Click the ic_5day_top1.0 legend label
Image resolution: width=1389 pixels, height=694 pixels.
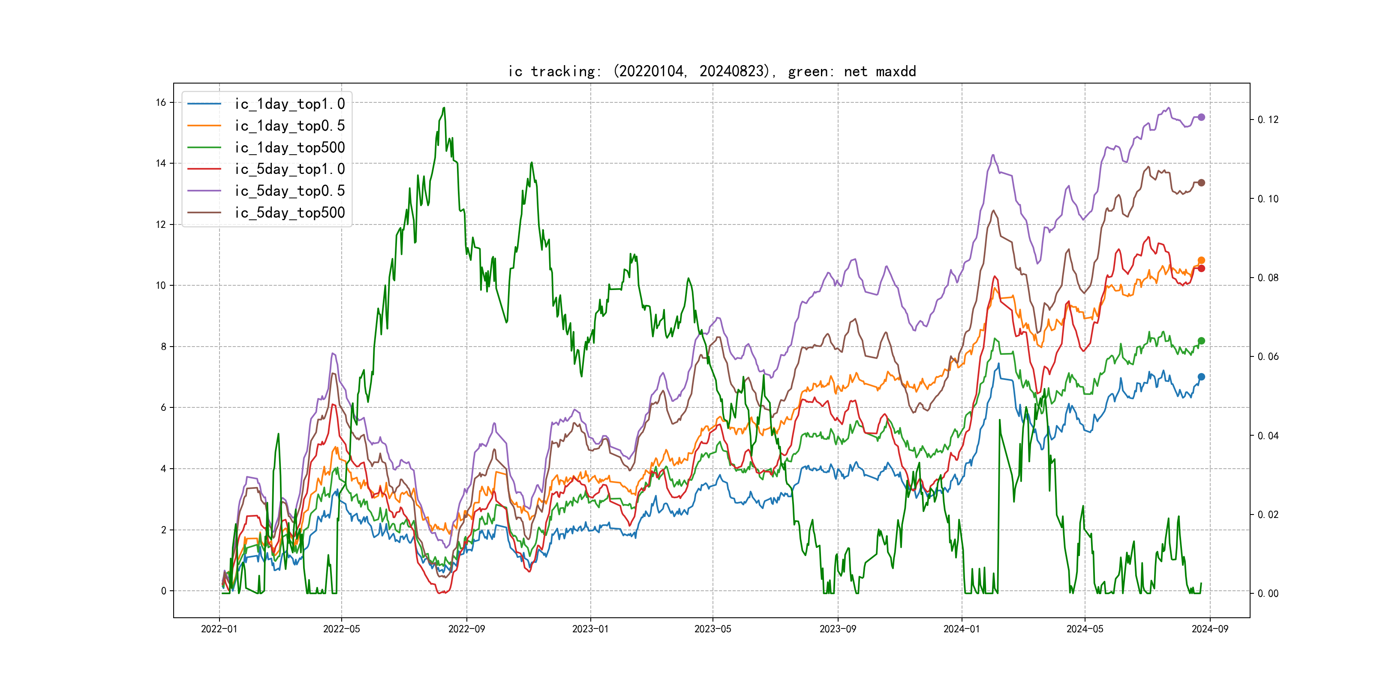[x=289, y=169]
